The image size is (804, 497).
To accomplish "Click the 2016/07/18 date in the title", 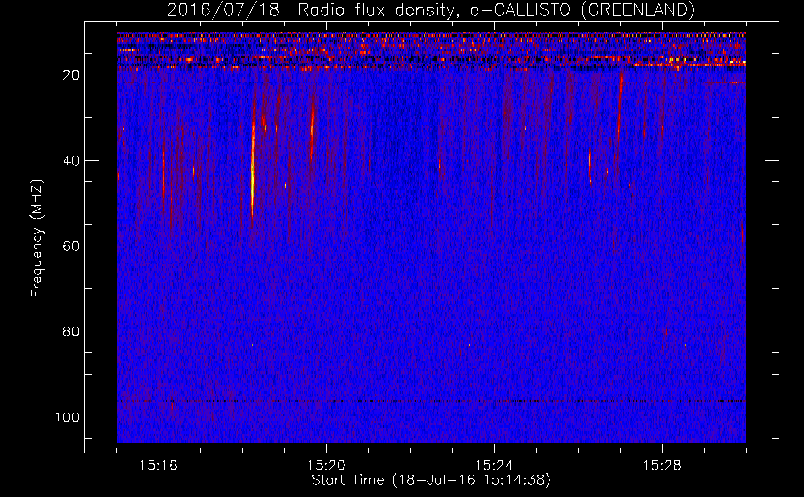I will pyautogui.click(x=223, y=10).
